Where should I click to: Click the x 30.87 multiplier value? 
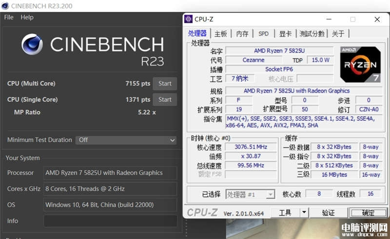251,156
